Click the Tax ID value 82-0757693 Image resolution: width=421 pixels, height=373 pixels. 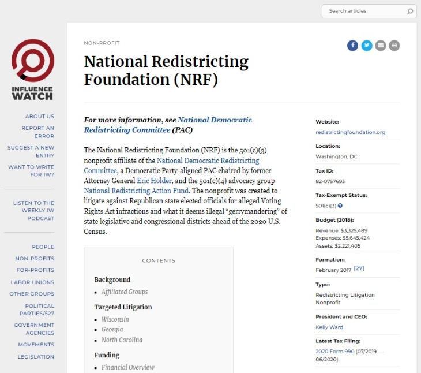[330, 181]
